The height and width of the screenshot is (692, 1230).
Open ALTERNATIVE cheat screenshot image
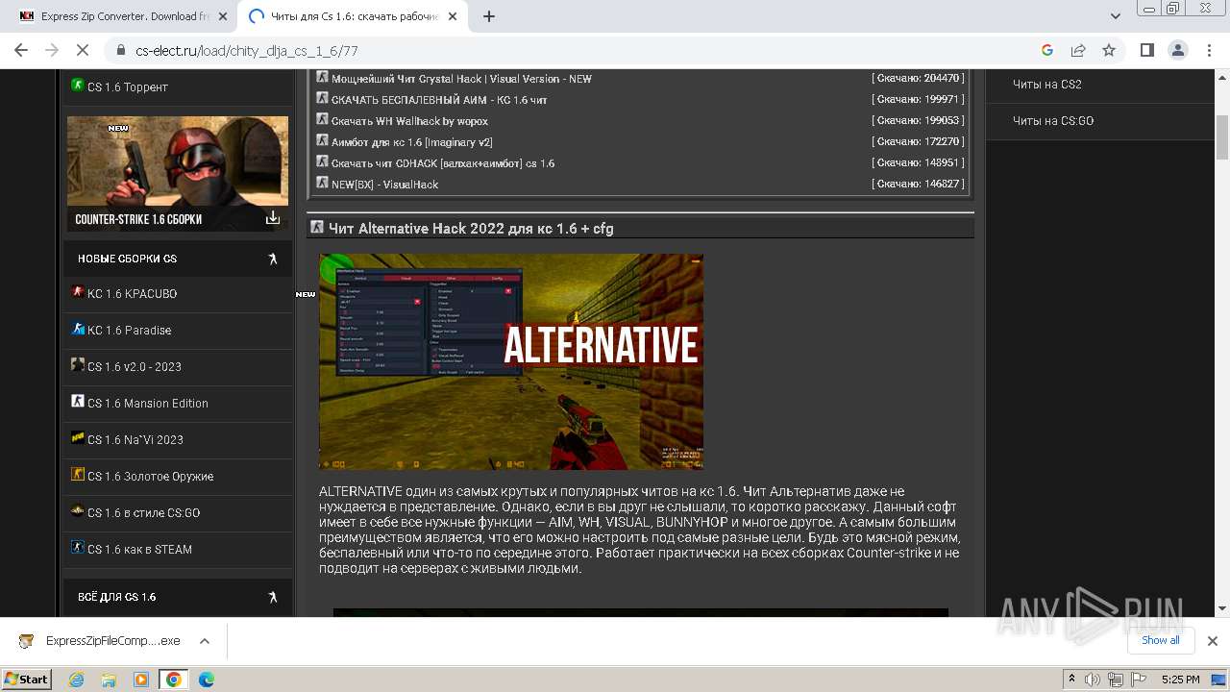coord(511,361)
